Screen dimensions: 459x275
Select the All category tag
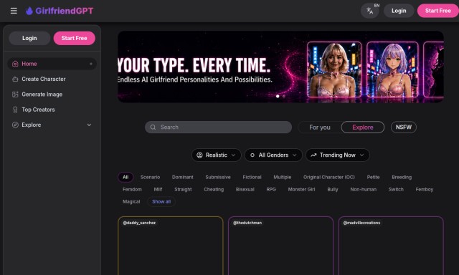point(126,177)
